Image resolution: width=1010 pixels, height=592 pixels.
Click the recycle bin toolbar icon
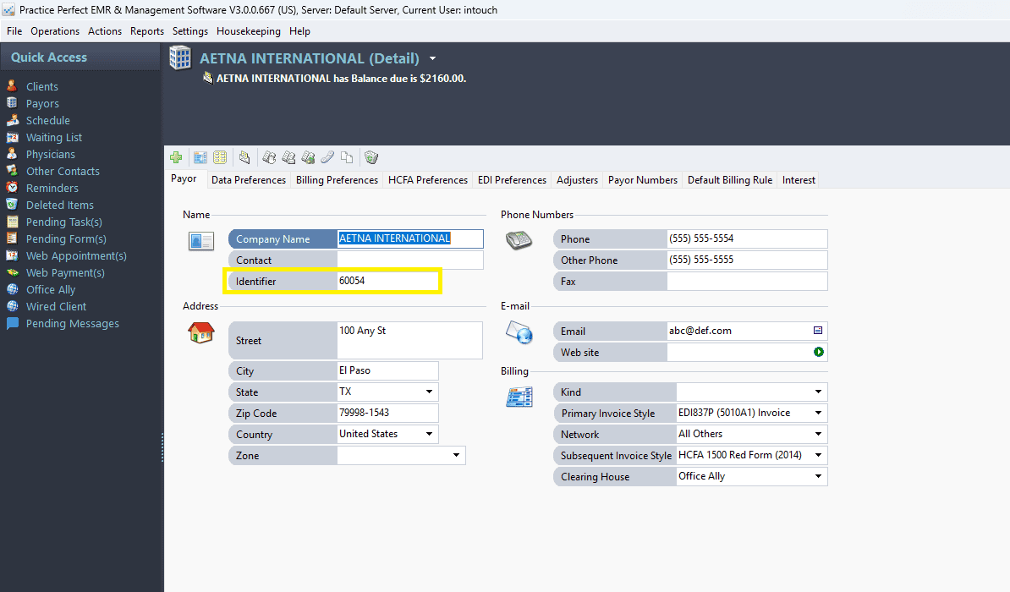click(x=371, y=157)
